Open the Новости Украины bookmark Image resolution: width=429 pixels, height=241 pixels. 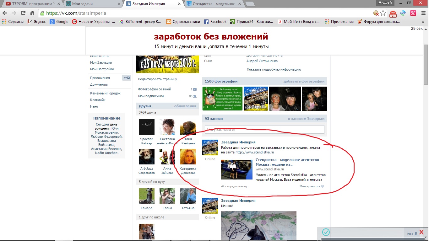pos(94,22)
